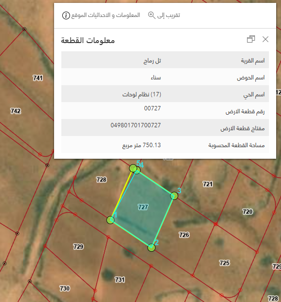Click the zoom-to magnifier icon
Screen dimensions: 281x302
pos(152,15)
